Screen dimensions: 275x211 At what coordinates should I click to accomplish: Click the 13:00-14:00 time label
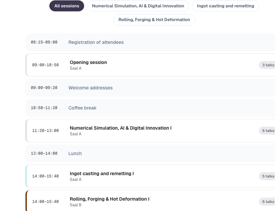click(44, 153)
